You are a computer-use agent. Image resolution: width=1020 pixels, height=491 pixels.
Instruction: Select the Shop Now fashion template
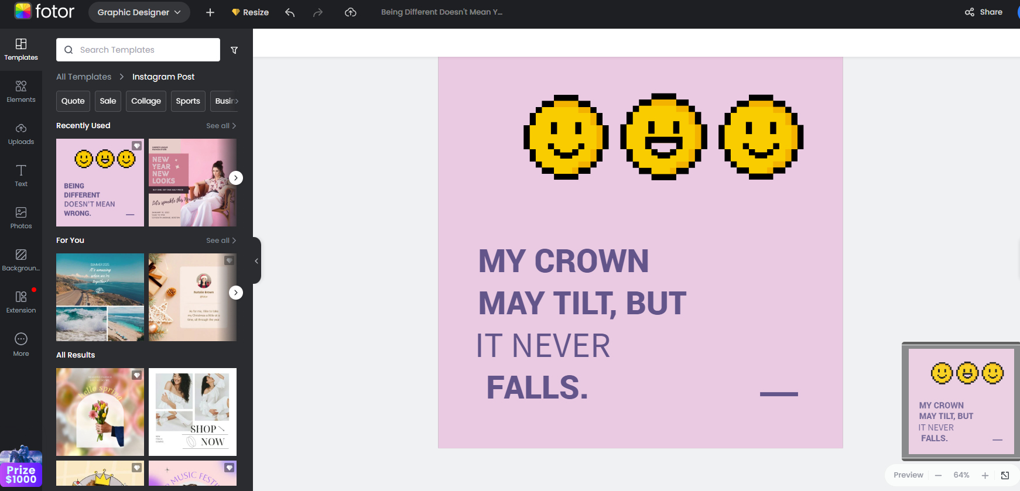pyautogui.click(x=193, y=412)
